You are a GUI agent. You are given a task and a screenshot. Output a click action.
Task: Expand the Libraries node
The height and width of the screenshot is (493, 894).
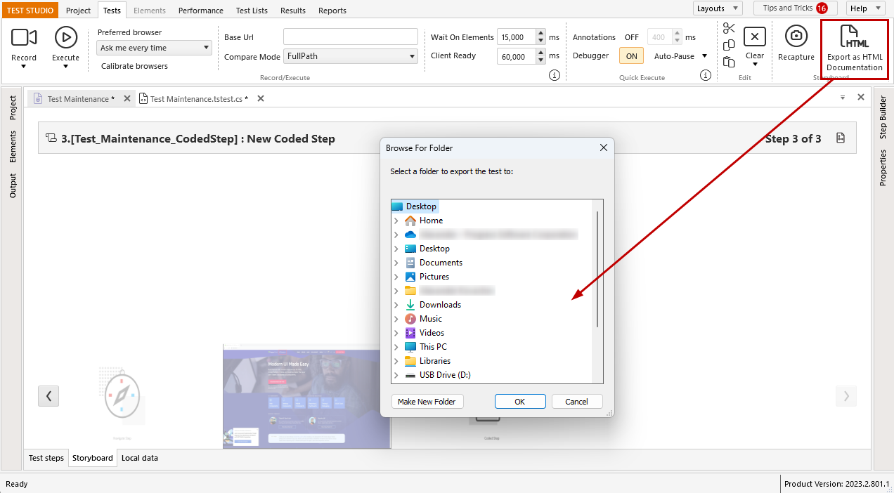396,361
